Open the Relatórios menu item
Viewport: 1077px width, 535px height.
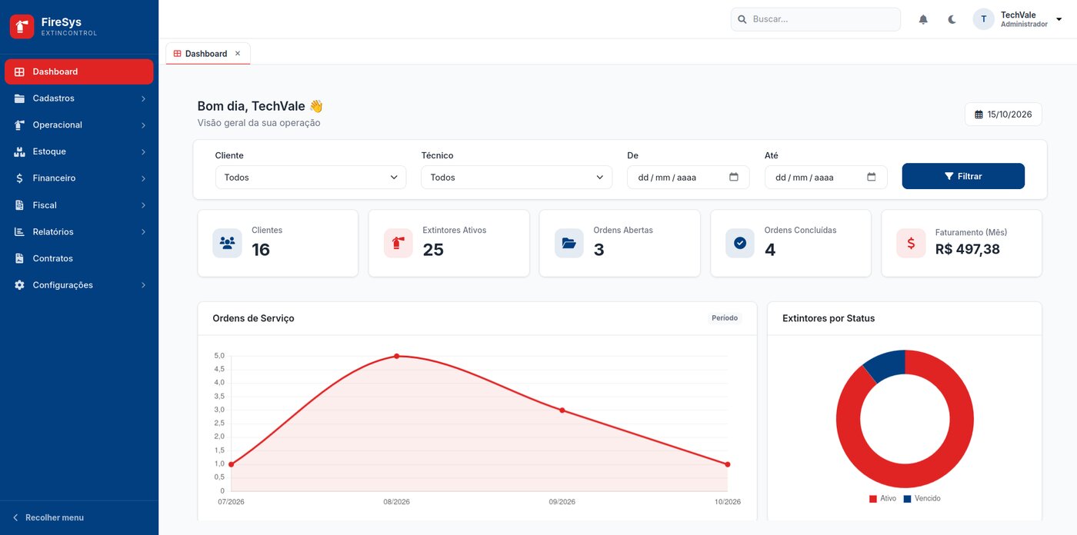(79, 231)
